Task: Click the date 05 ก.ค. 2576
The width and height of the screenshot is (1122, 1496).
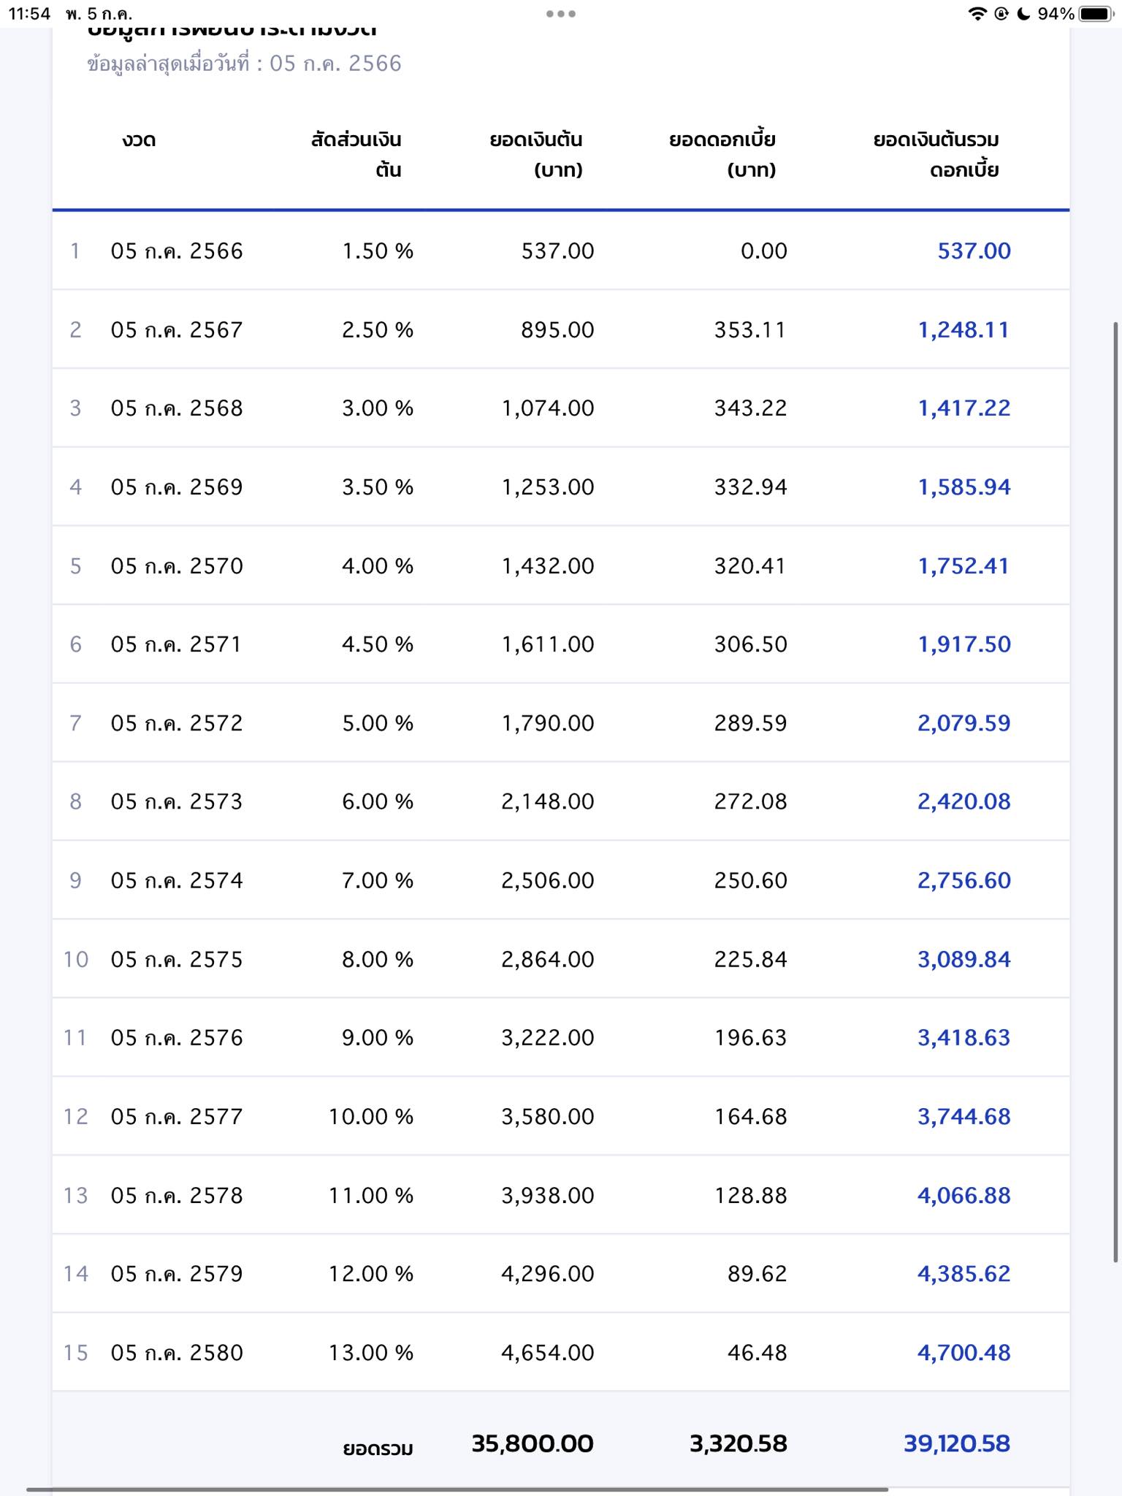Action: click(x=177, y=1037)
